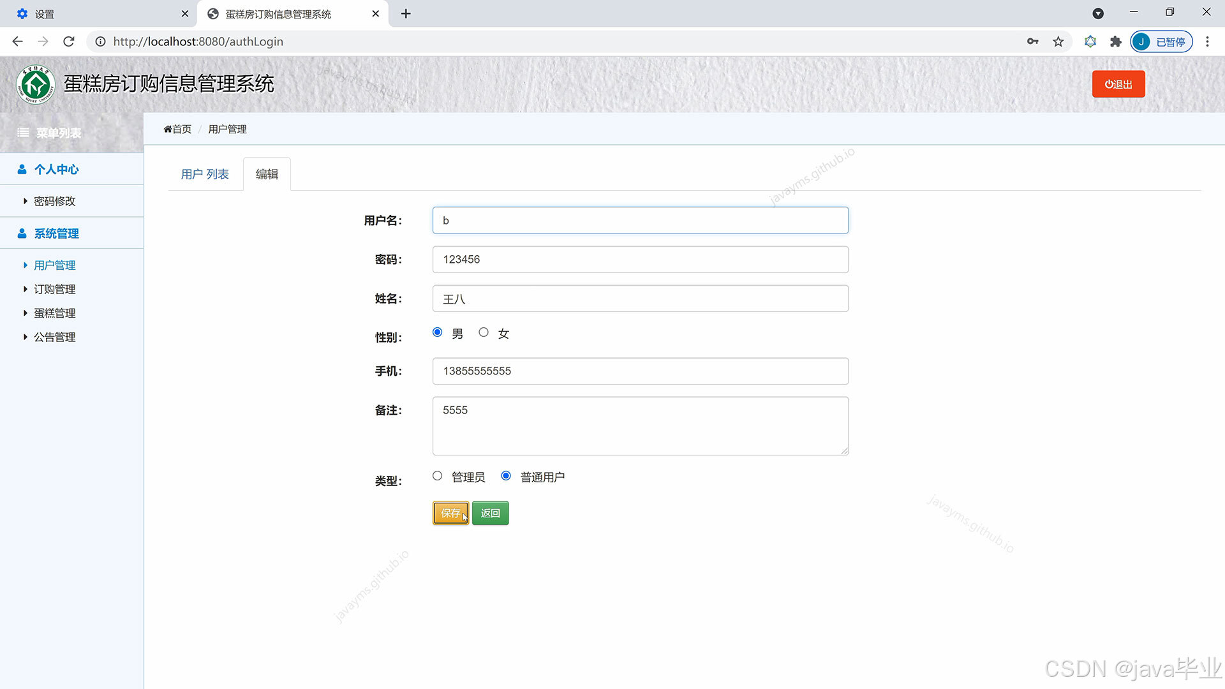Collapse the 系统管理 section header
Screen dimensions: 1225x689
pos(71,233)
